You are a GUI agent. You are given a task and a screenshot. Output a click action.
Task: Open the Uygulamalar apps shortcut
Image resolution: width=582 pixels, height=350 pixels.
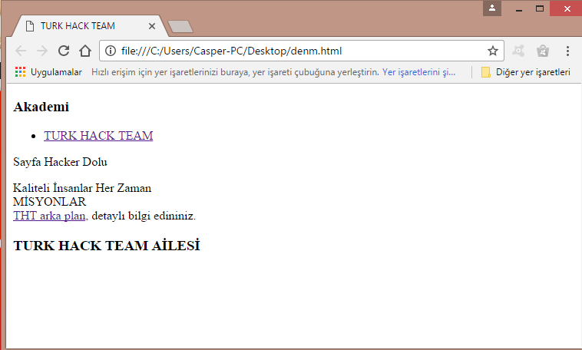pos(48,72)
